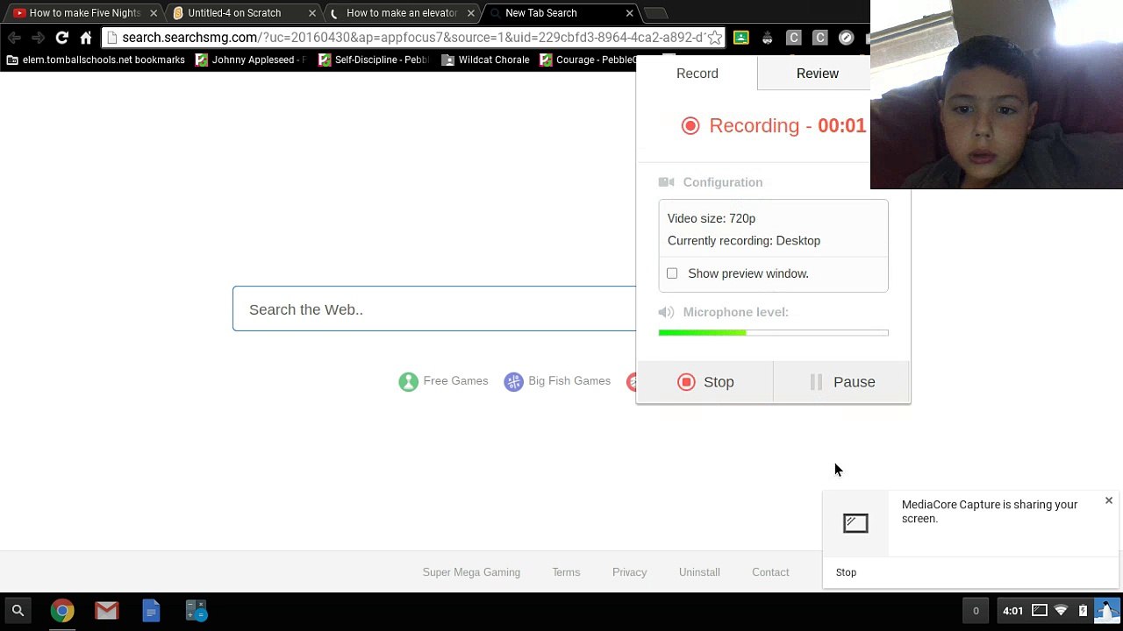Click the address bar URL

pyautogui.click(x=411, y=38)
